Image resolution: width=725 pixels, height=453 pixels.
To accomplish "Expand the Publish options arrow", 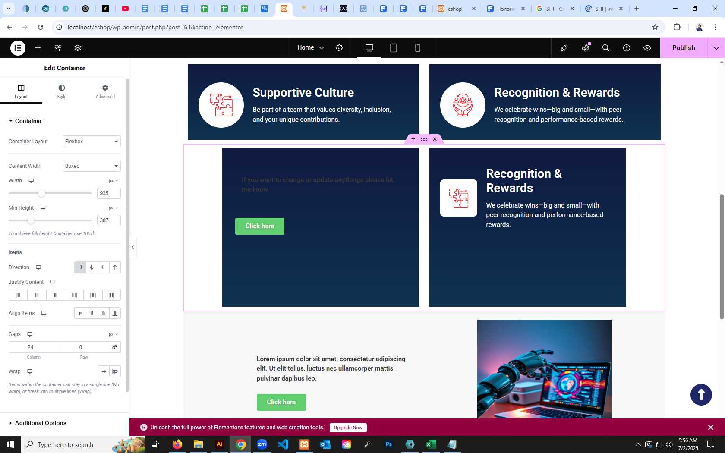I will (716, 48).
